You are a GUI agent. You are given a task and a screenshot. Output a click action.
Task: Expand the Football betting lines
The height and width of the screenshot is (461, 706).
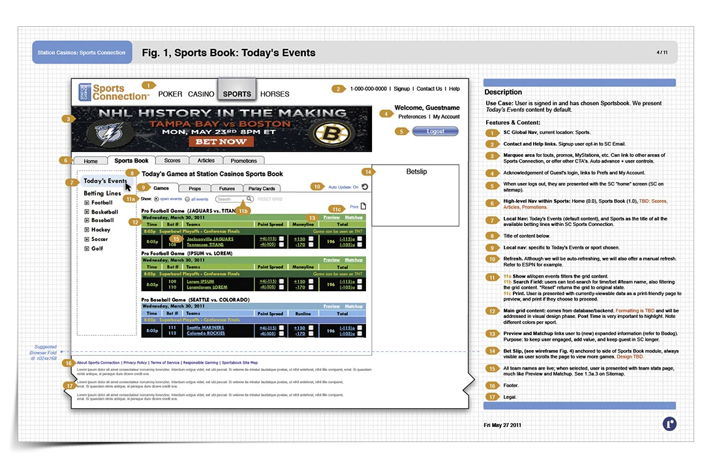coord(86,203)
